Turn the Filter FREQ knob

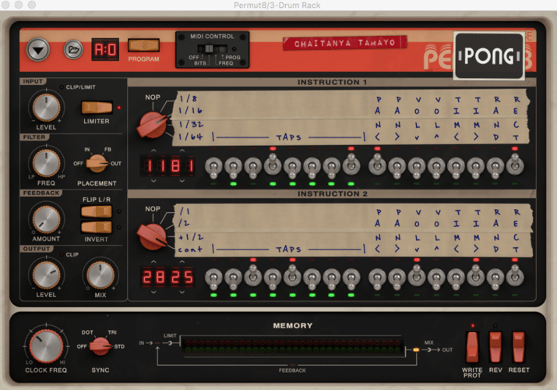point(46,163)
